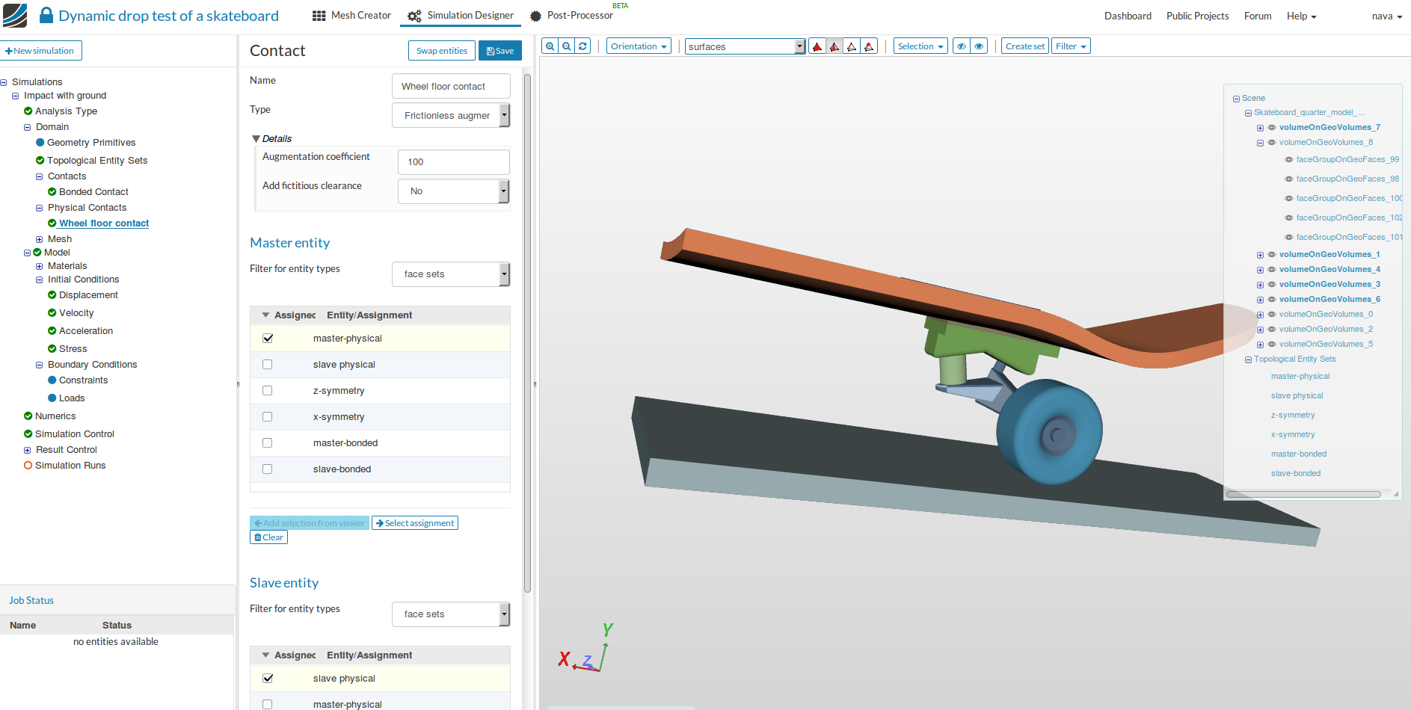Uncheck master-physical in Master entity table
Image resolution: width=1411 pixels, height=710 pixels.
(268, 339)
